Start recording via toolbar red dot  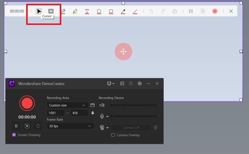pyautogui.click(x=215, y=11)
